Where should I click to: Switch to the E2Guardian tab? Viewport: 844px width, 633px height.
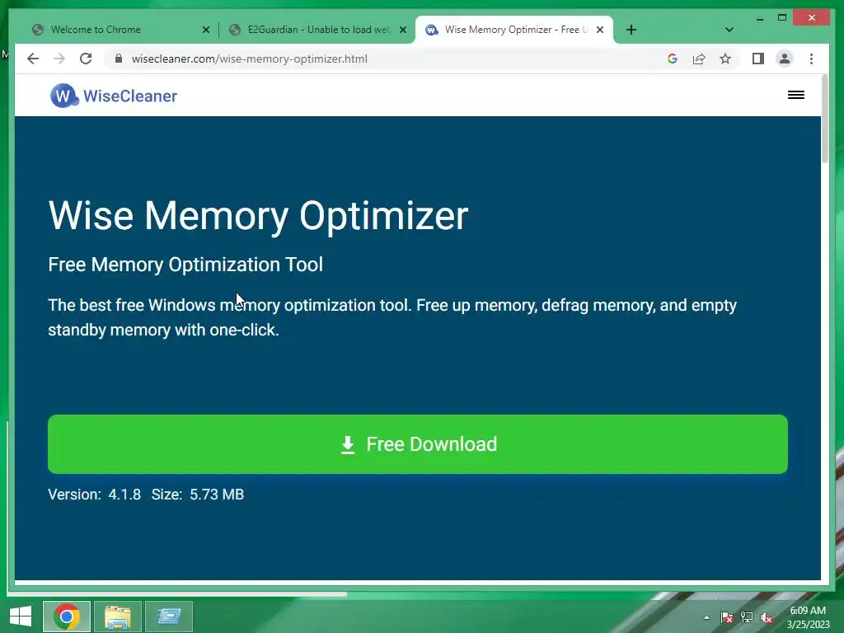click(317, 30)
